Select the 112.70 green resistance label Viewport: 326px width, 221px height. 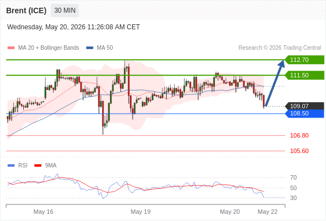point(304,60)
